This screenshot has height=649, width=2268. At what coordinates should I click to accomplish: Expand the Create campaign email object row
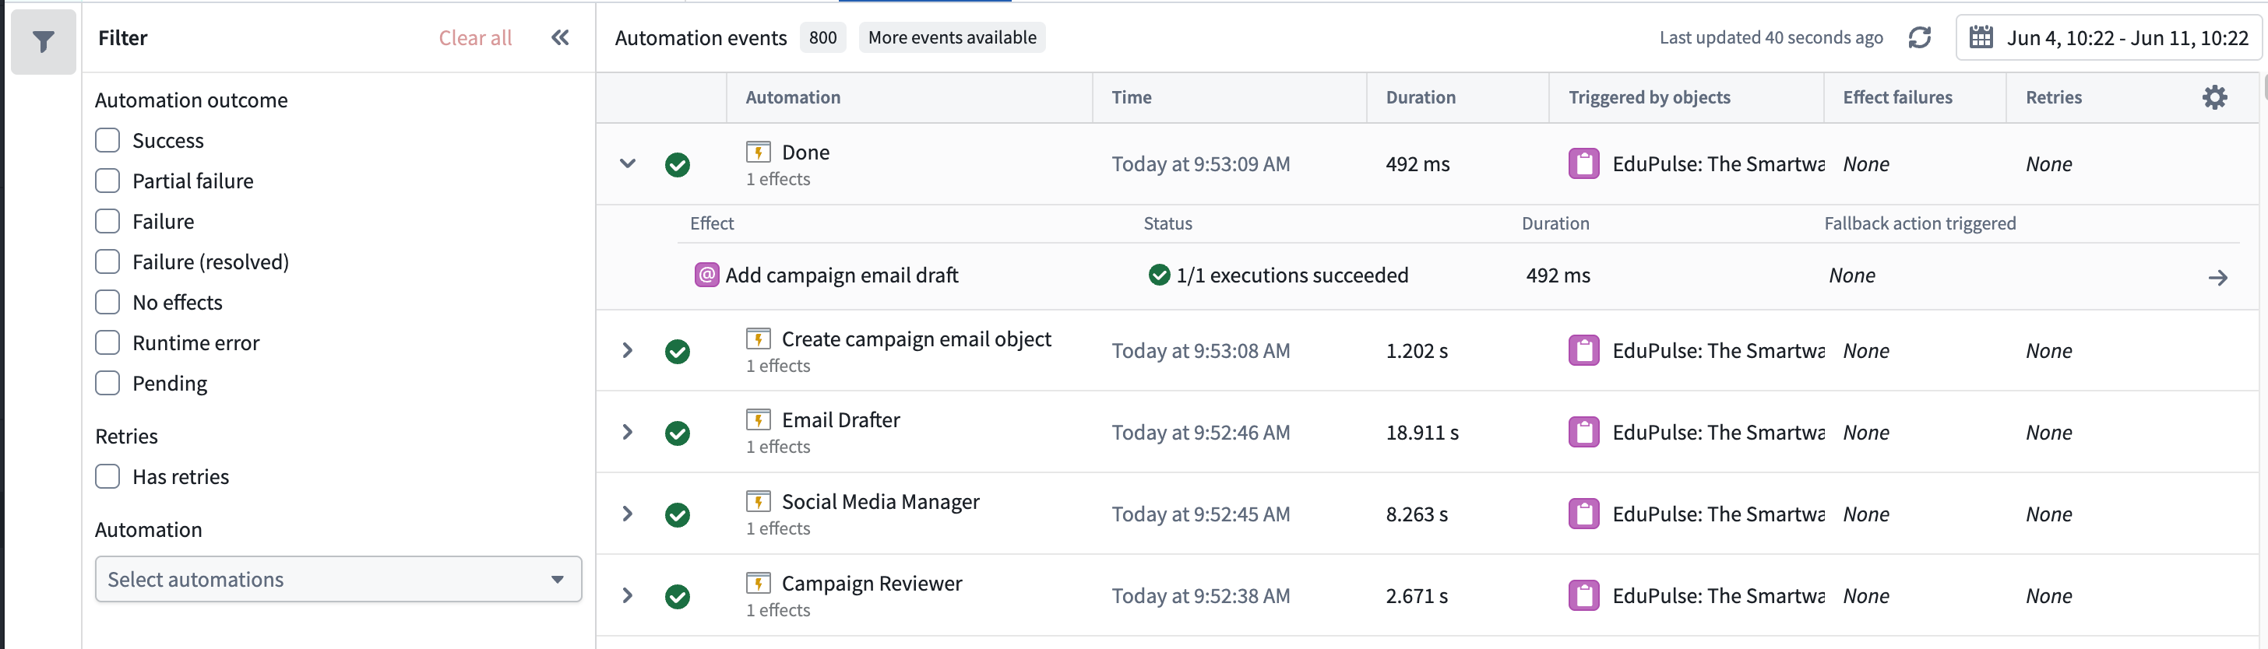(628, 350)
